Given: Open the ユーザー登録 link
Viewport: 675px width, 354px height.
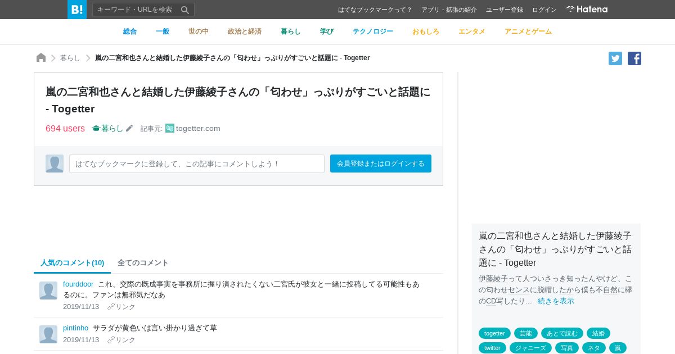Looking at the screenshot, I should 505,10.
